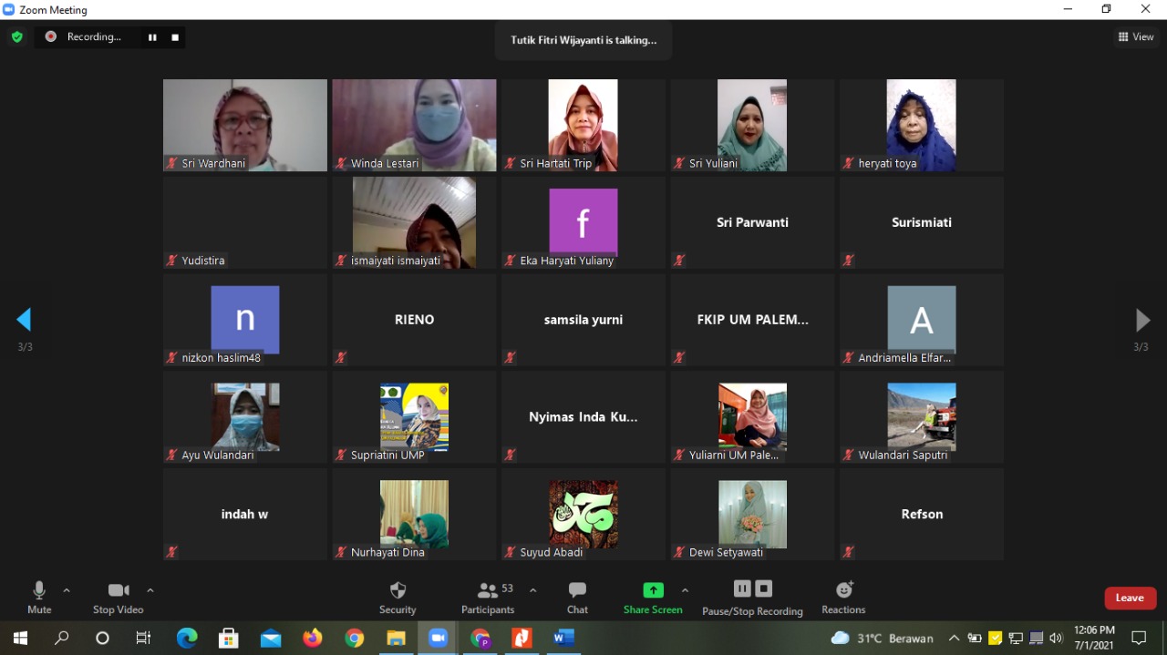Screen dimensions: 1167x655
Task: Open the View layout menu
Action: point(1136,37)
